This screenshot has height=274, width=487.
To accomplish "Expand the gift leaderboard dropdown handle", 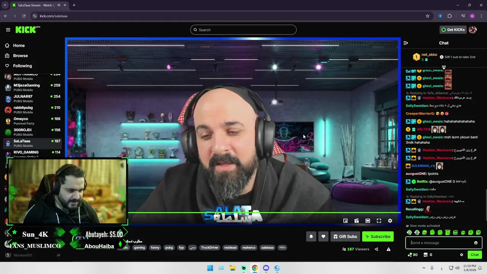I will pyautogui.click(x=444, y=67).
